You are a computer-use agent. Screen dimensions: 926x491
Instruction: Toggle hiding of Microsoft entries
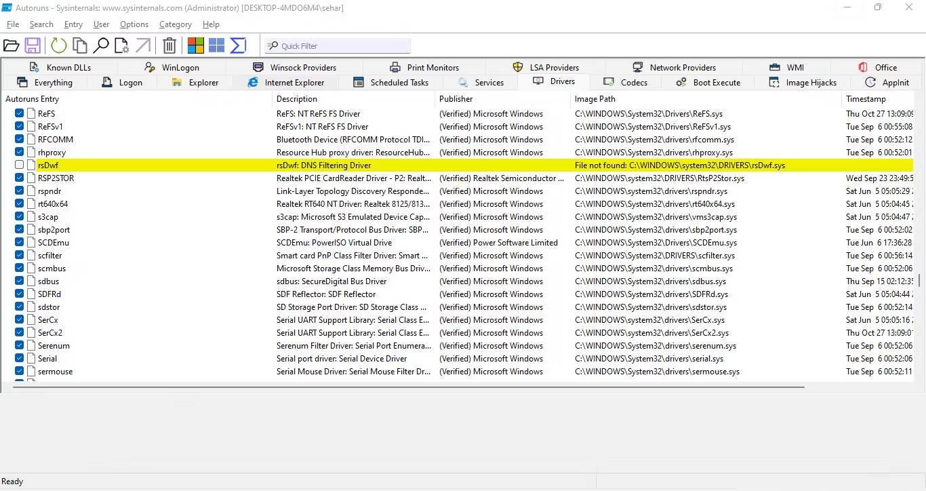[195, 45]
